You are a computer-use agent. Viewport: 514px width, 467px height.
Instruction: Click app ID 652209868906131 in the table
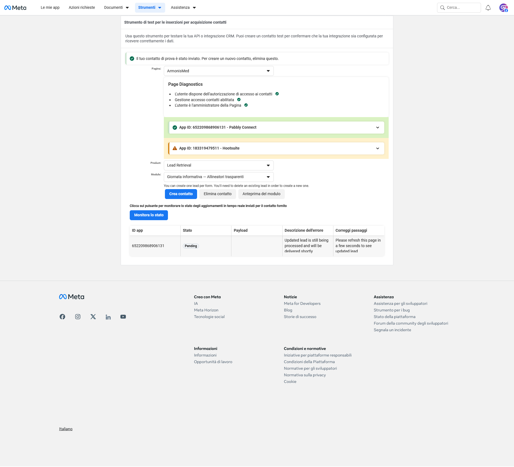point(148,246)
